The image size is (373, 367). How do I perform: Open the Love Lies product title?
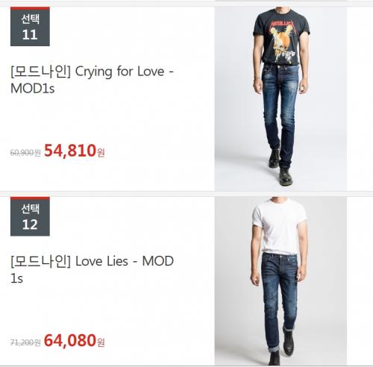point(92,269)
